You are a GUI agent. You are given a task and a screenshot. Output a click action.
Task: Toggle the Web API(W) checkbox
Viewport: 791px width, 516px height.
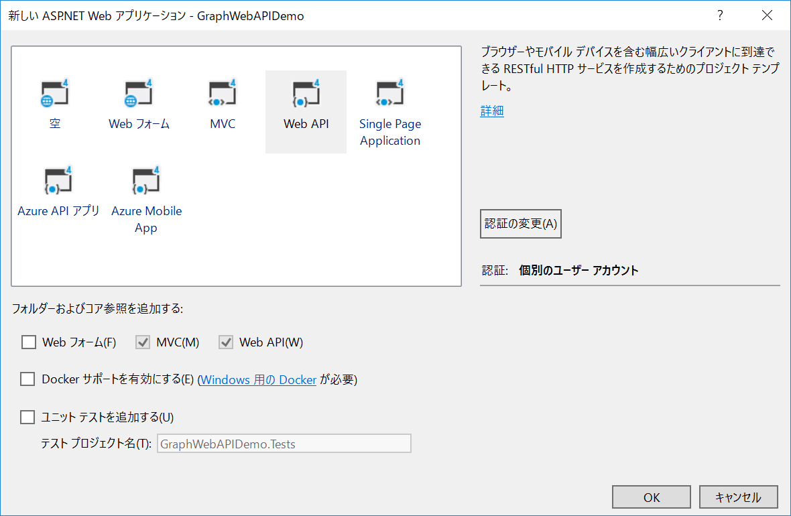pos(226,342)
